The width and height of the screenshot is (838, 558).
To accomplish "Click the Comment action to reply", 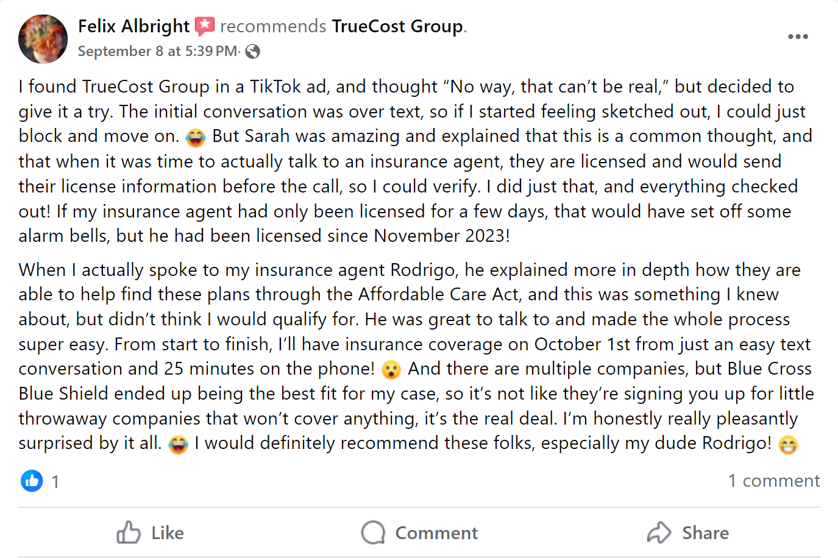I will coord(436,532).
